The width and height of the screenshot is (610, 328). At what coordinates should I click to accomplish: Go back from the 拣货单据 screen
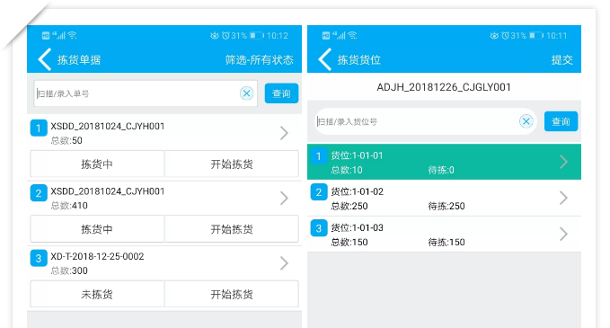(x=44, y=59)
